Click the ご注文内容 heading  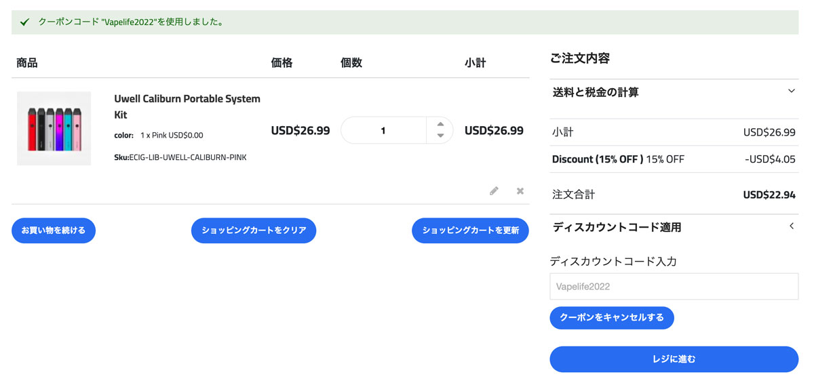point(580,58)
